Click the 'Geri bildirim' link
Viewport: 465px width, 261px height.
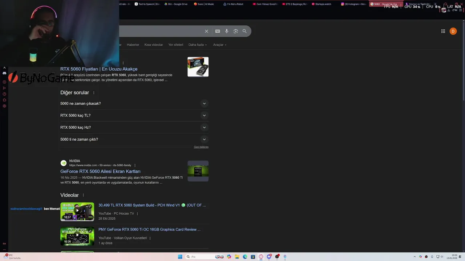pos(201,147)
